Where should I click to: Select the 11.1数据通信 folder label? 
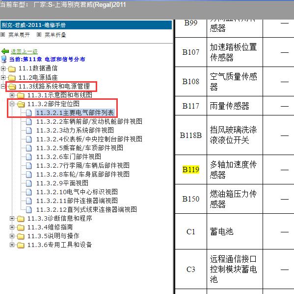tap(38, 68)
